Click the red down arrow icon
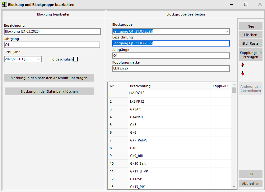This screenshot has width=265, height=192. coord(243,74)
